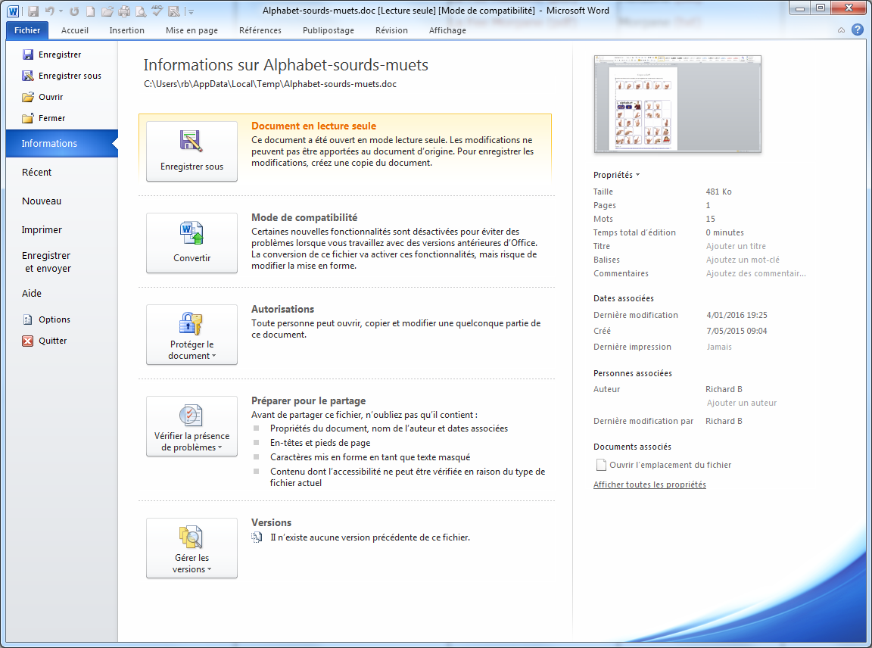Open the Fichier tab
The width and height of the screenshot is (872, 648).
point(27,30)
